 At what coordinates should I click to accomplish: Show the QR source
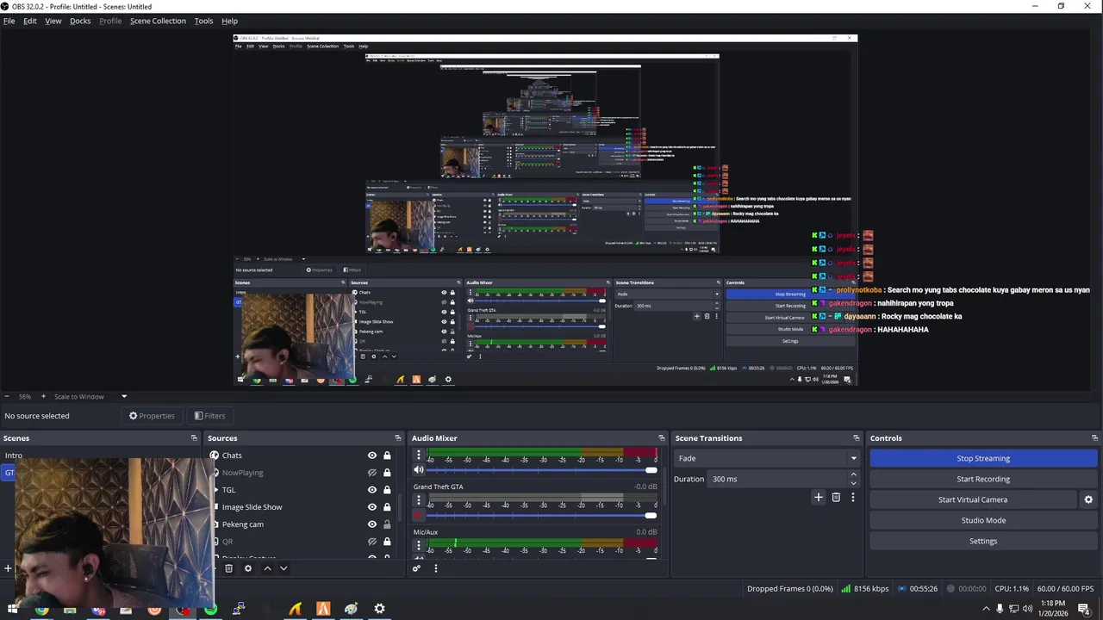click(372, 542)
